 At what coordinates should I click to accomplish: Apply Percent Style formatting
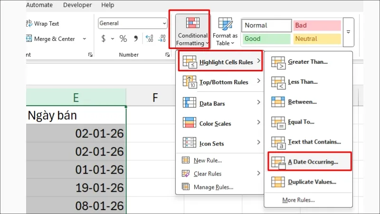123,39
